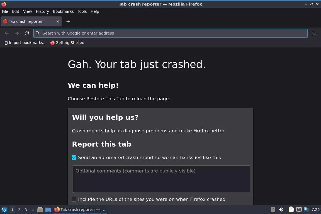The height and width of the screenshot is (214, 321).
Task: Open the Edit menu
Action: pos(16,11)
